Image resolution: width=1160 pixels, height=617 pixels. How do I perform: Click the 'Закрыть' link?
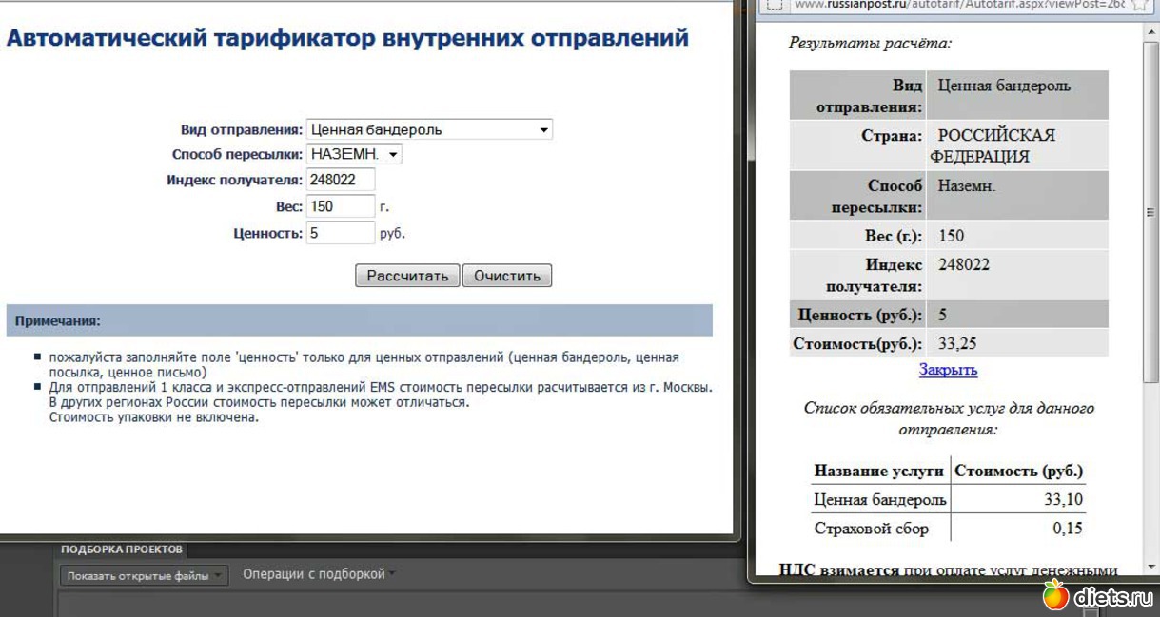point(948,370)
